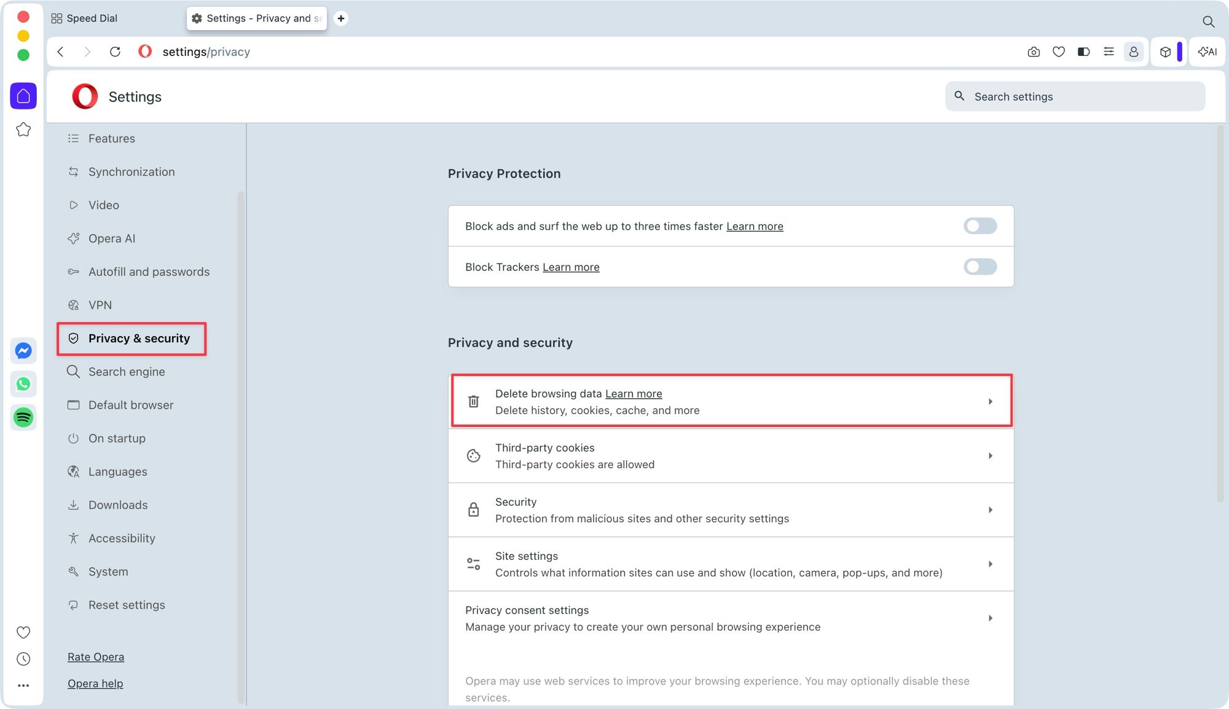1229x709 pixels.
Task: Click the Opera logo in address bar
Action: [145, 52]
